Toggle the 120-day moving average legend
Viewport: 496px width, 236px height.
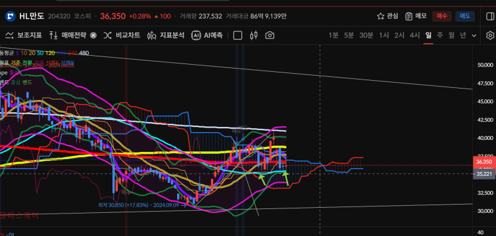click(x=49, y=53)
